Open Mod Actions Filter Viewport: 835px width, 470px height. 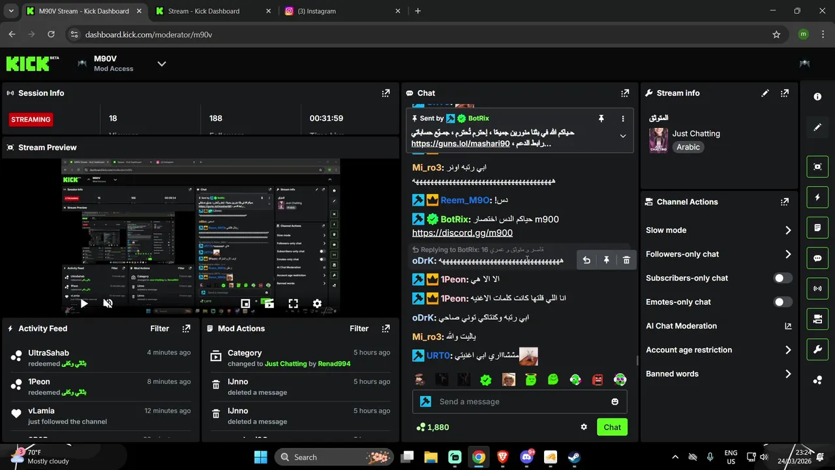359,328
